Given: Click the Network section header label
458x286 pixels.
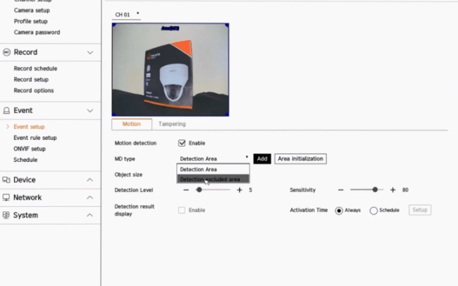Looking at the screenshot, I should point(27,197).
